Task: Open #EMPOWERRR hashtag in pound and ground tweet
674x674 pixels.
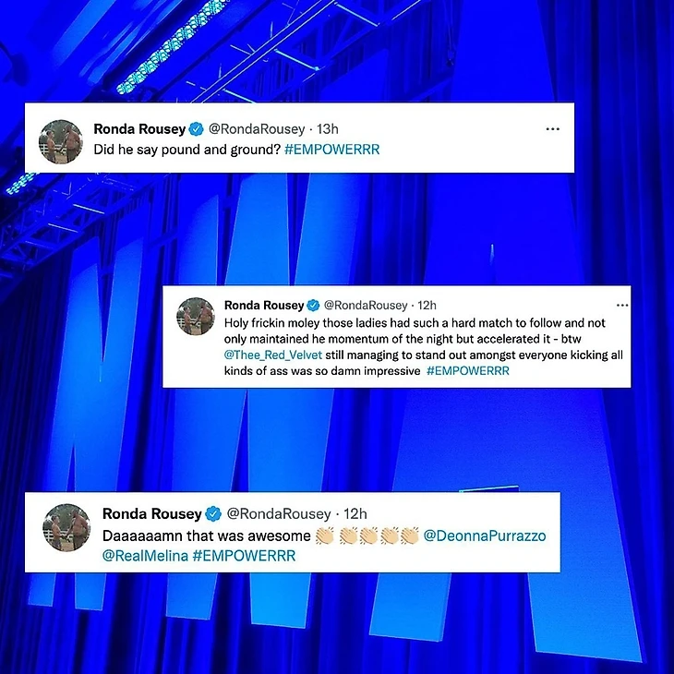Action: tap(331, 150)
